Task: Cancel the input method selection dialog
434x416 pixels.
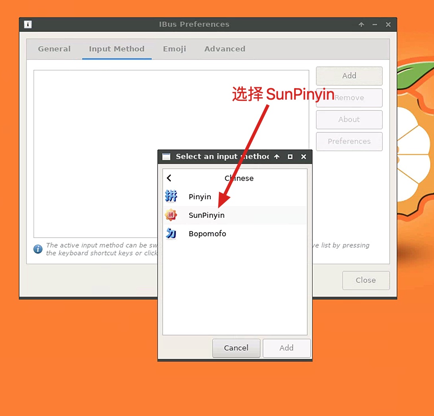Action: [236, 348]
